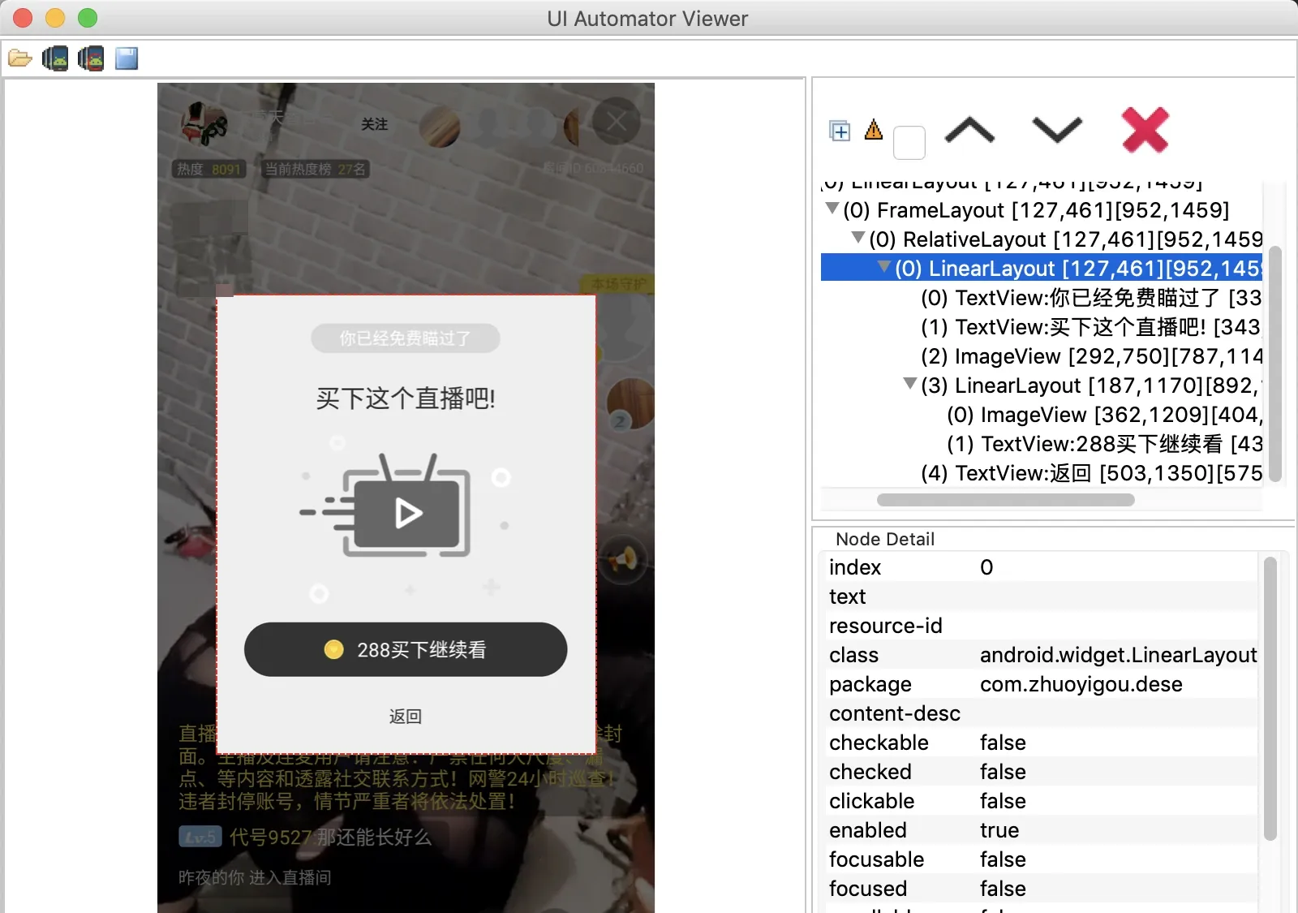The height and width of the screenshot is (913, 1298).
Task: Click the 代号9527 chat message line
Action: 305,837
